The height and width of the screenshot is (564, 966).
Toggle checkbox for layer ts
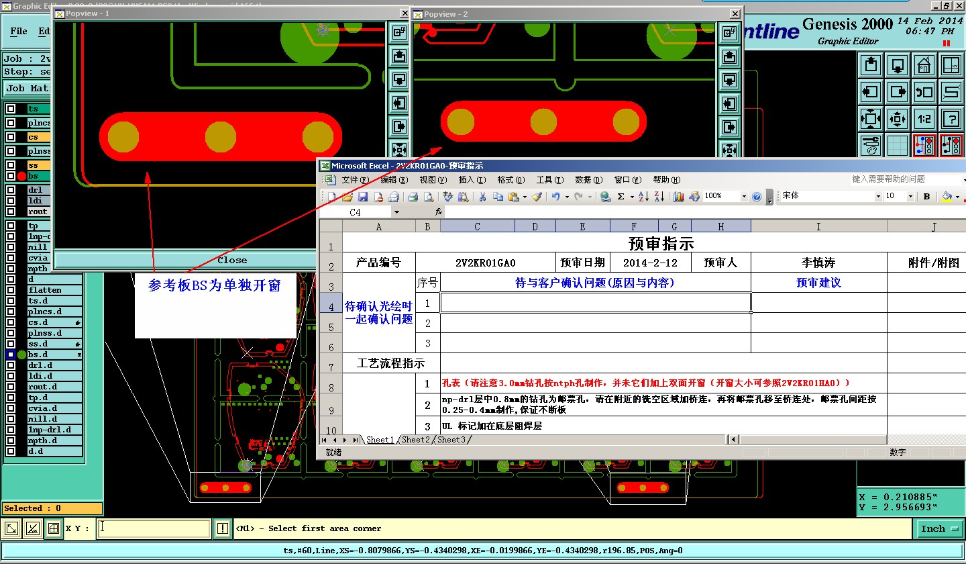[11, 109]
